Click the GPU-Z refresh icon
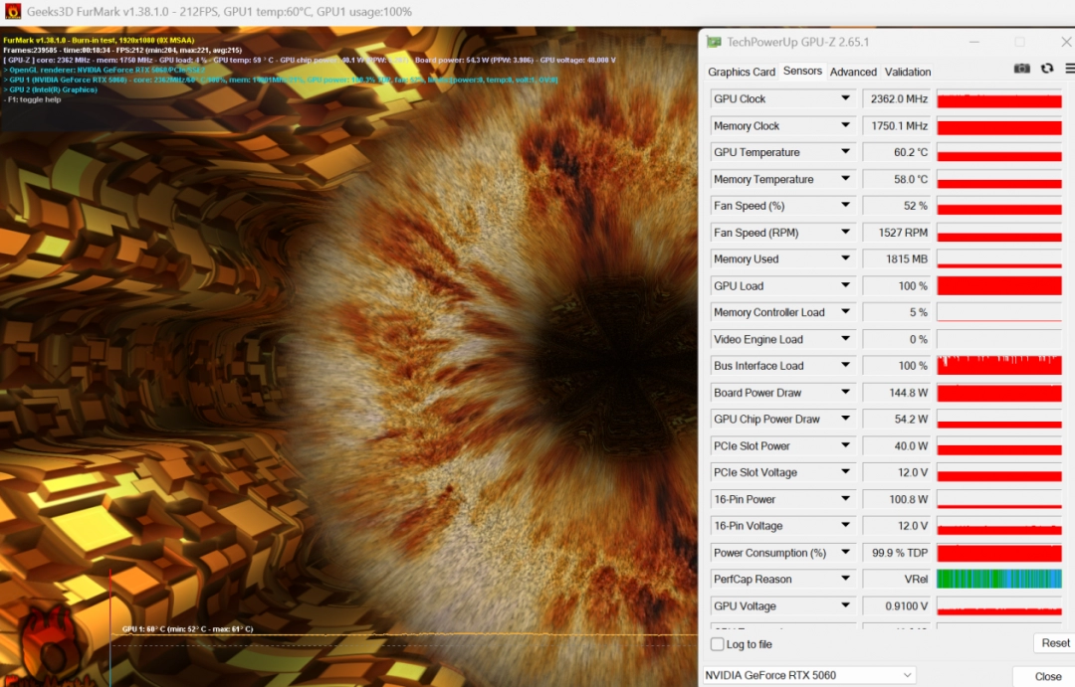Image resolution: width=1075 pixels, height=687 pixels. (1047, 69)
